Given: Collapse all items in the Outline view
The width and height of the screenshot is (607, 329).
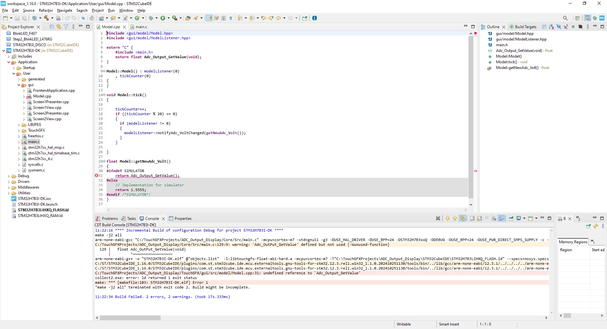Looking at the screenshot, I should [x=544, y=27].
